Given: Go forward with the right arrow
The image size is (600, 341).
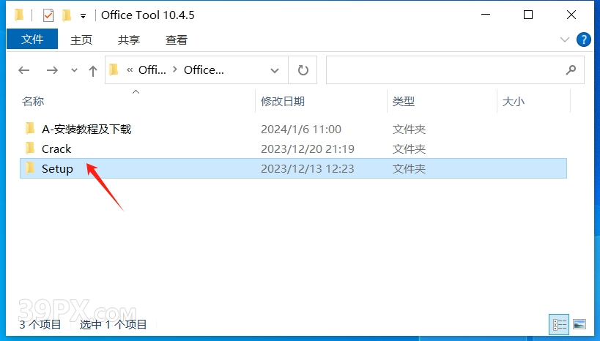Looking at the screenshot, I should click(52, 70).
